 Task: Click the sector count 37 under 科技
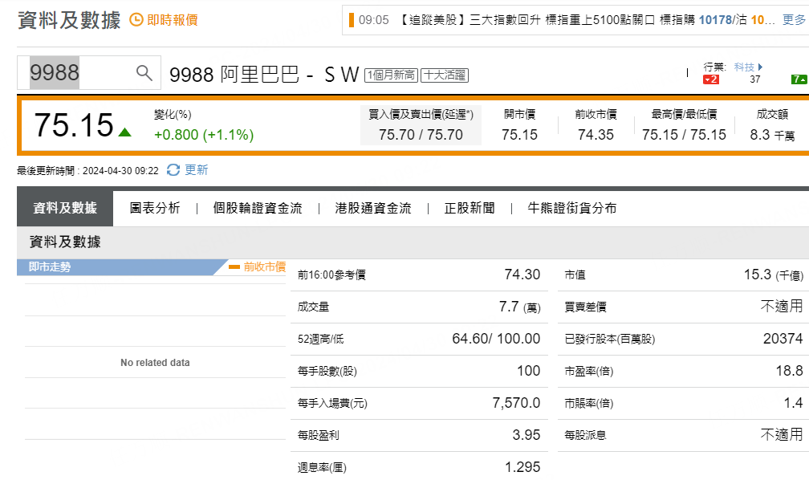[754, 79]
